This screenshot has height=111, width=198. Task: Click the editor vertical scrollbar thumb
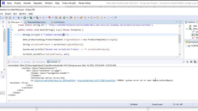pos(179,39)
